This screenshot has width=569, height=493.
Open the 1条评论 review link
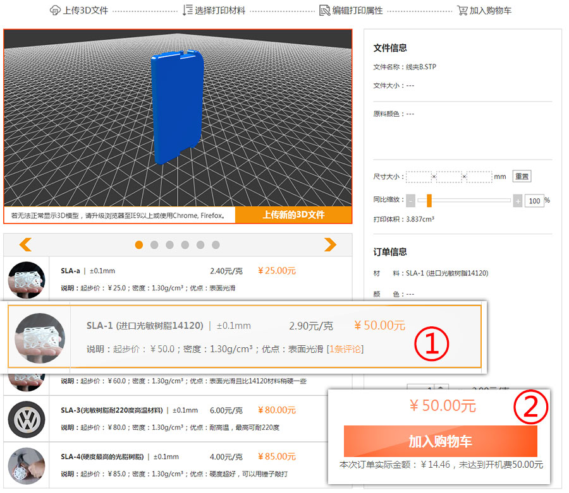[345, 349]
